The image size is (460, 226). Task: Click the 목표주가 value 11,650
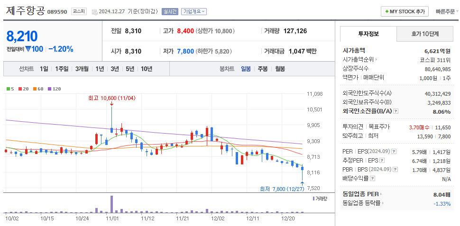tap(443, 127)
